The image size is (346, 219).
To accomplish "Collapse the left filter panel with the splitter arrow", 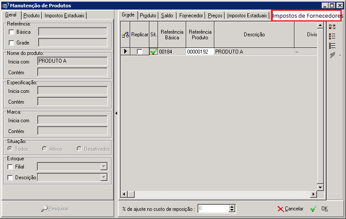I will tap(116, 113).
